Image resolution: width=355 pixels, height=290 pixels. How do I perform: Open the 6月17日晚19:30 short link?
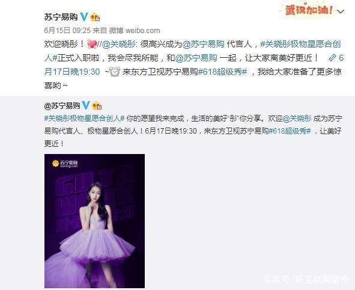tap(194, 65)
